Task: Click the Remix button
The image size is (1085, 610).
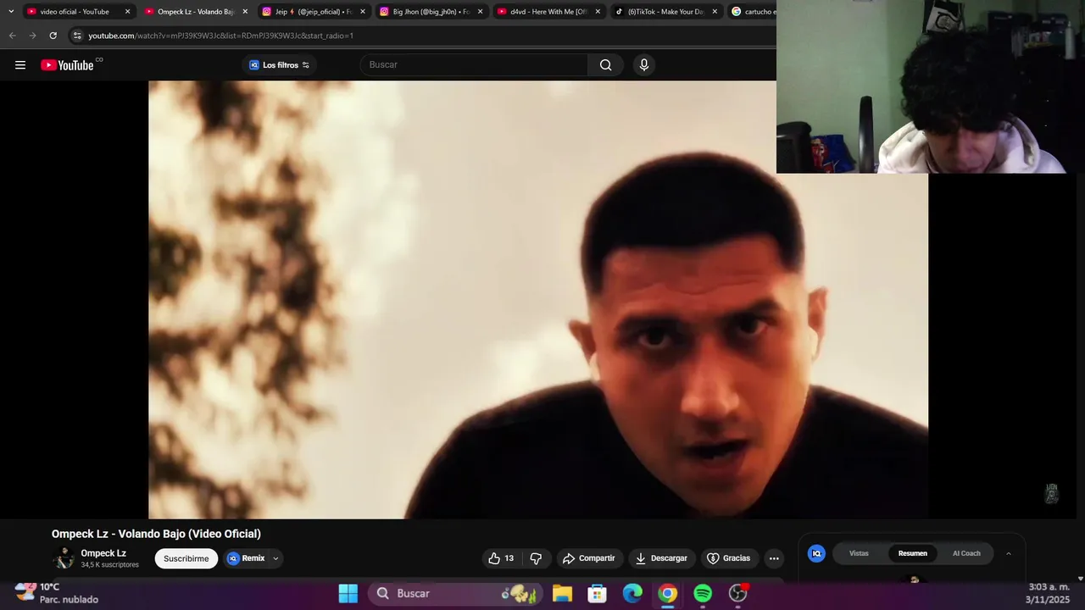Action: 246,558
